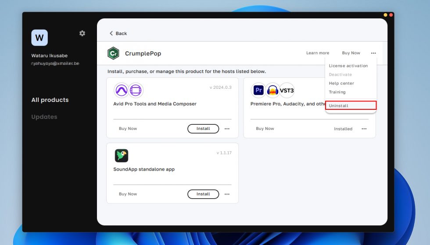Open three-dot menu on Avid Pro Tools card
This screenshot has height=245, width=430.
tap(227, 129)
